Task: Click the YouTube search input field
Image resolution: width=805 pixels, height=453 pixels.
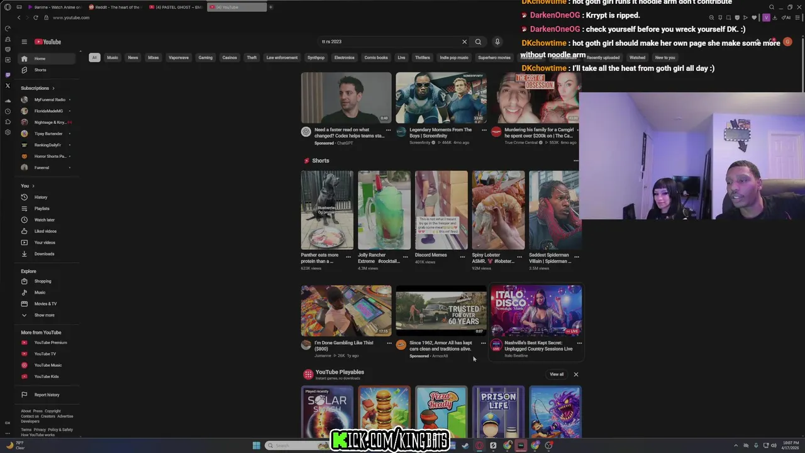Action: (389, 42)
